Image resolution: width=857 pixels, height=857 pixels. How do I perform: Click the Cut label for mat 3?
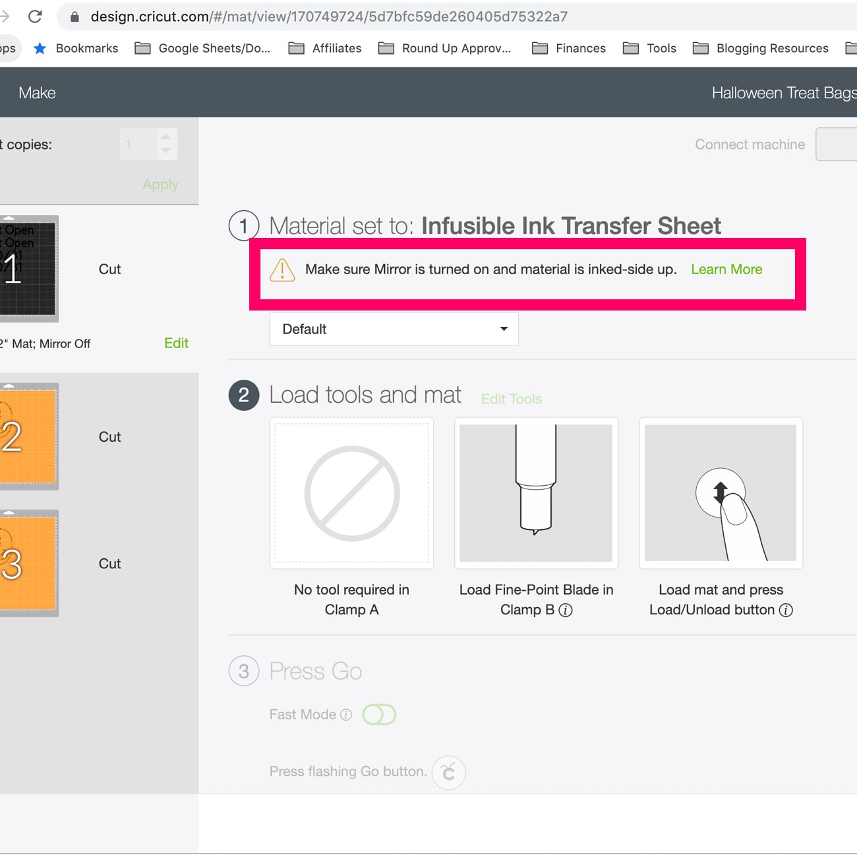[x=110, y=564]
